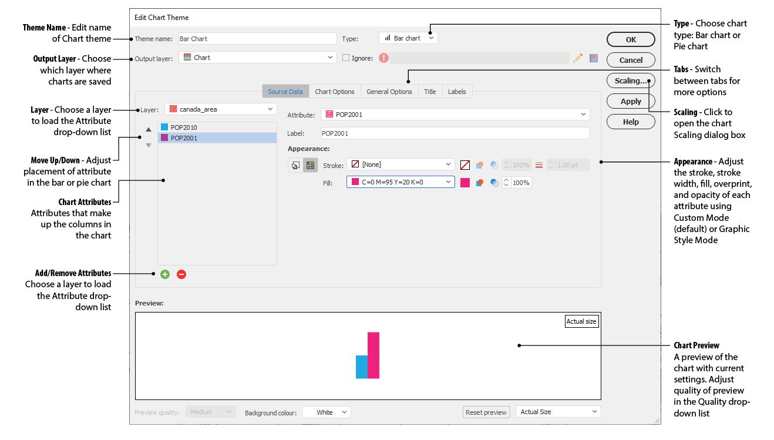
Task: Open the chart Type dropdown
Action: pos(408,38)
